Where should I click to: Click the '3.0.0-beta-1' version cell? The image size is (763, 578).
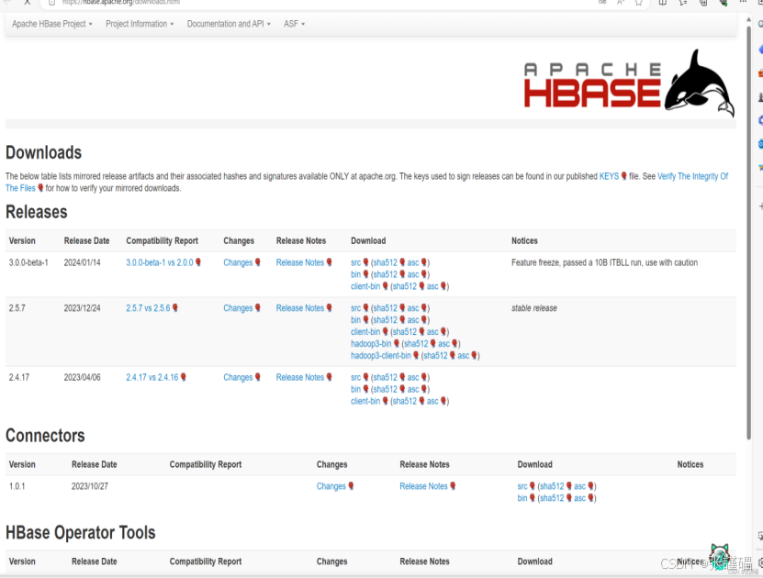(x=28, y=262)
